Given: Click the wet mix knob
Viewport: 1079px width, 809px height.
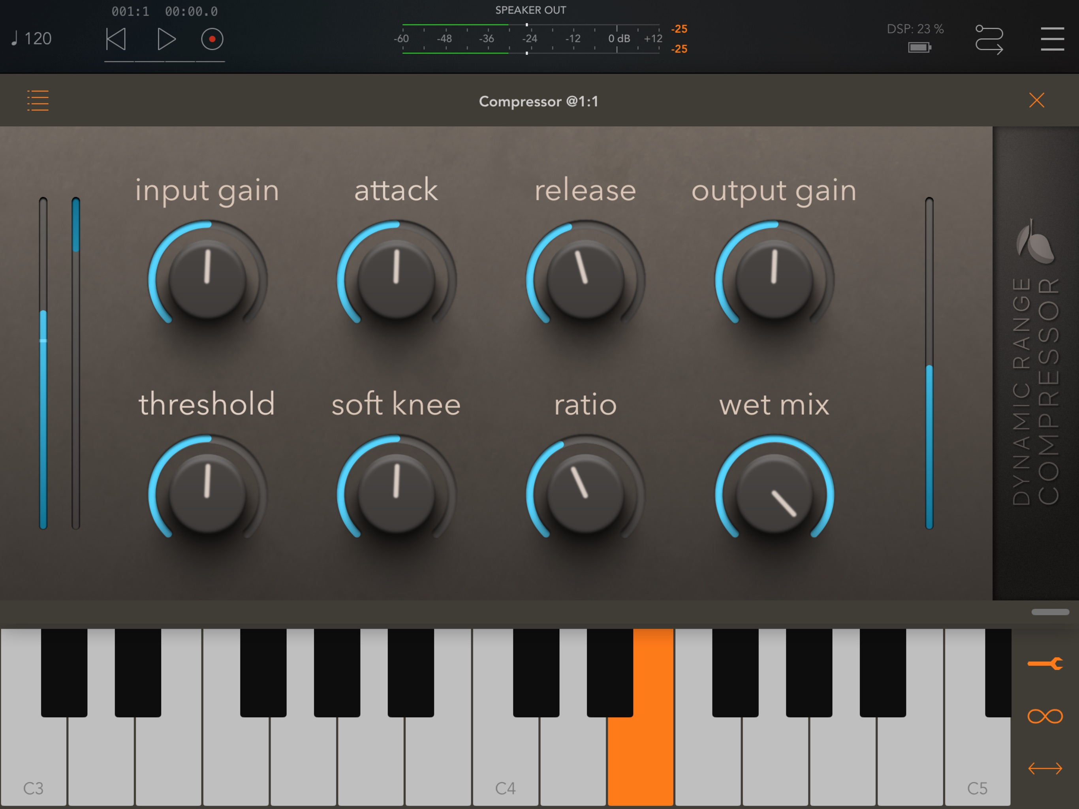Looking at the screenshot, I should click(x=774, y=494).
